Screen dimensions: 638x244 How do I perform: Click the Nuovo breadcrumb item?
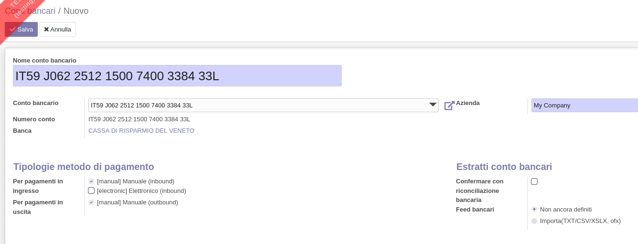pyautogui.click(x=76, y=11)
